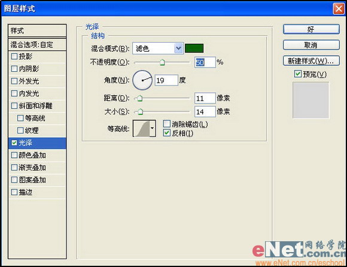Click the 取消 cancel button
Viewport: 347px width, 267px height.
point(311,45)
